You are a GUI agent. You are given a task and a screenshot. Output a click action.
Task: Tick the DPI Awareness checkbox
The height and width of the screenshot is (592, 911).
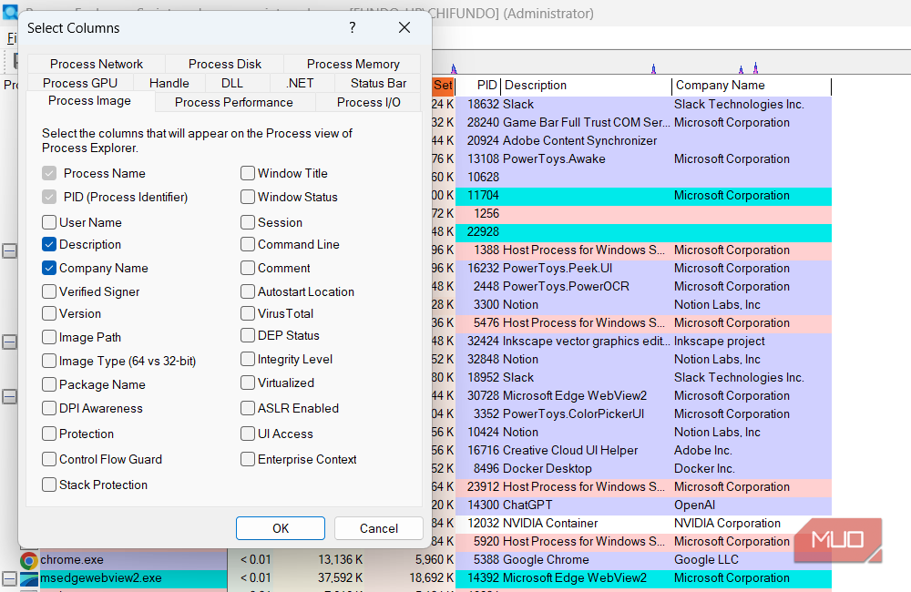(x=49, y=408)
